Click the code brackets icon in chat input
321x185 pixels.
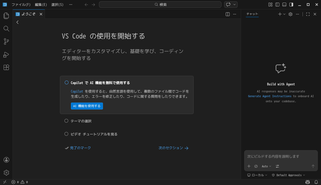(x=256, y=166)
